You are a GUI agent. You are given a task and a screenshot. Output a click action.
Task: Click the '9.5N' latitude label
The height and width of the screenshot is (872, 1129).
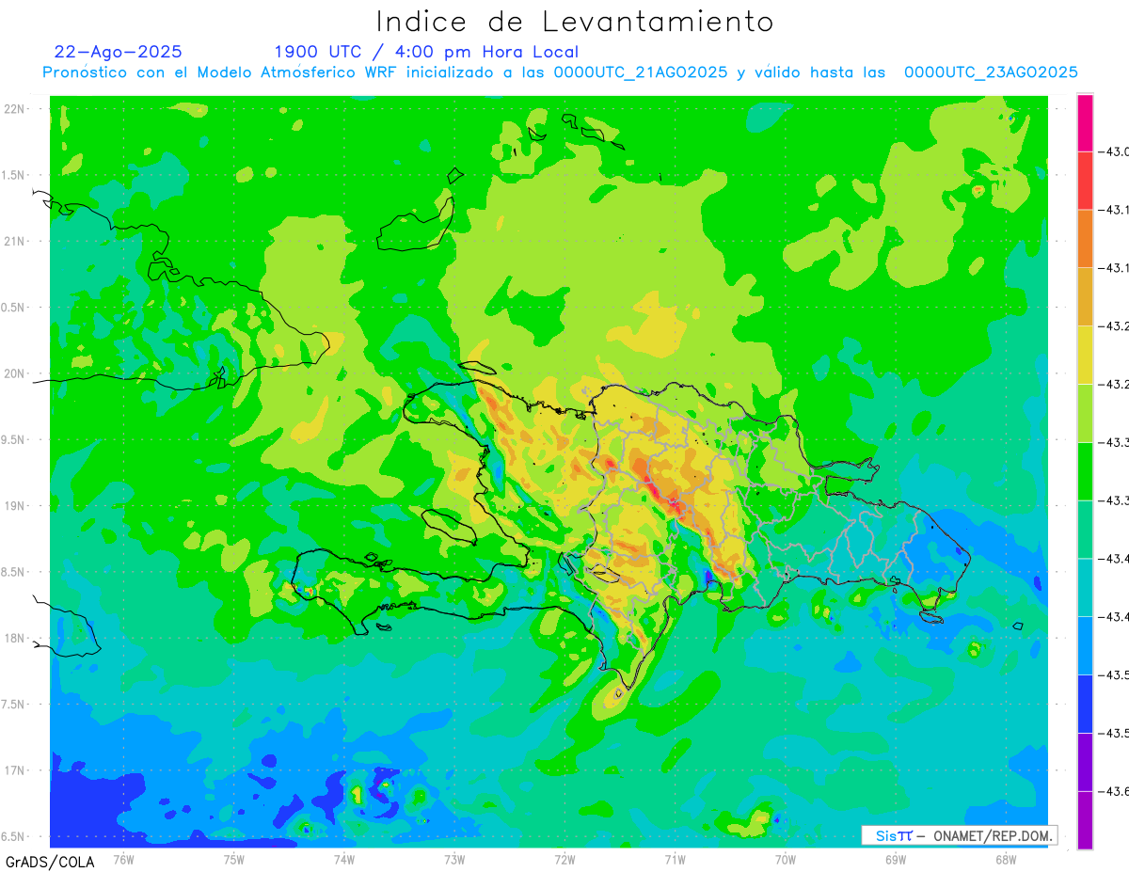pyautogui.click(x=12, y=440)
